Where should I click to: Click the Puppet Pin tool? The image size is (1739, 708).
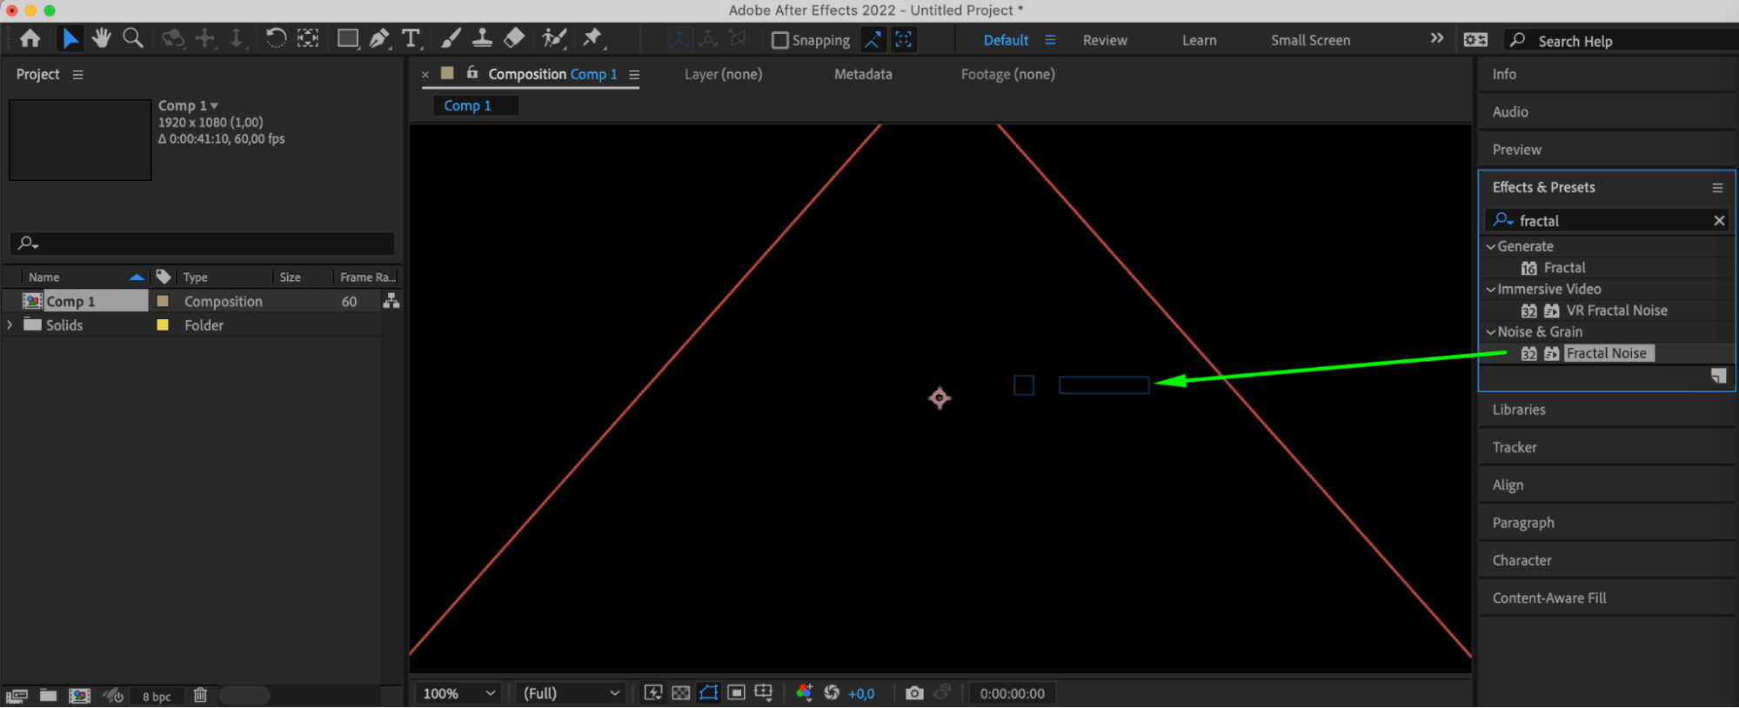[592, 37]
